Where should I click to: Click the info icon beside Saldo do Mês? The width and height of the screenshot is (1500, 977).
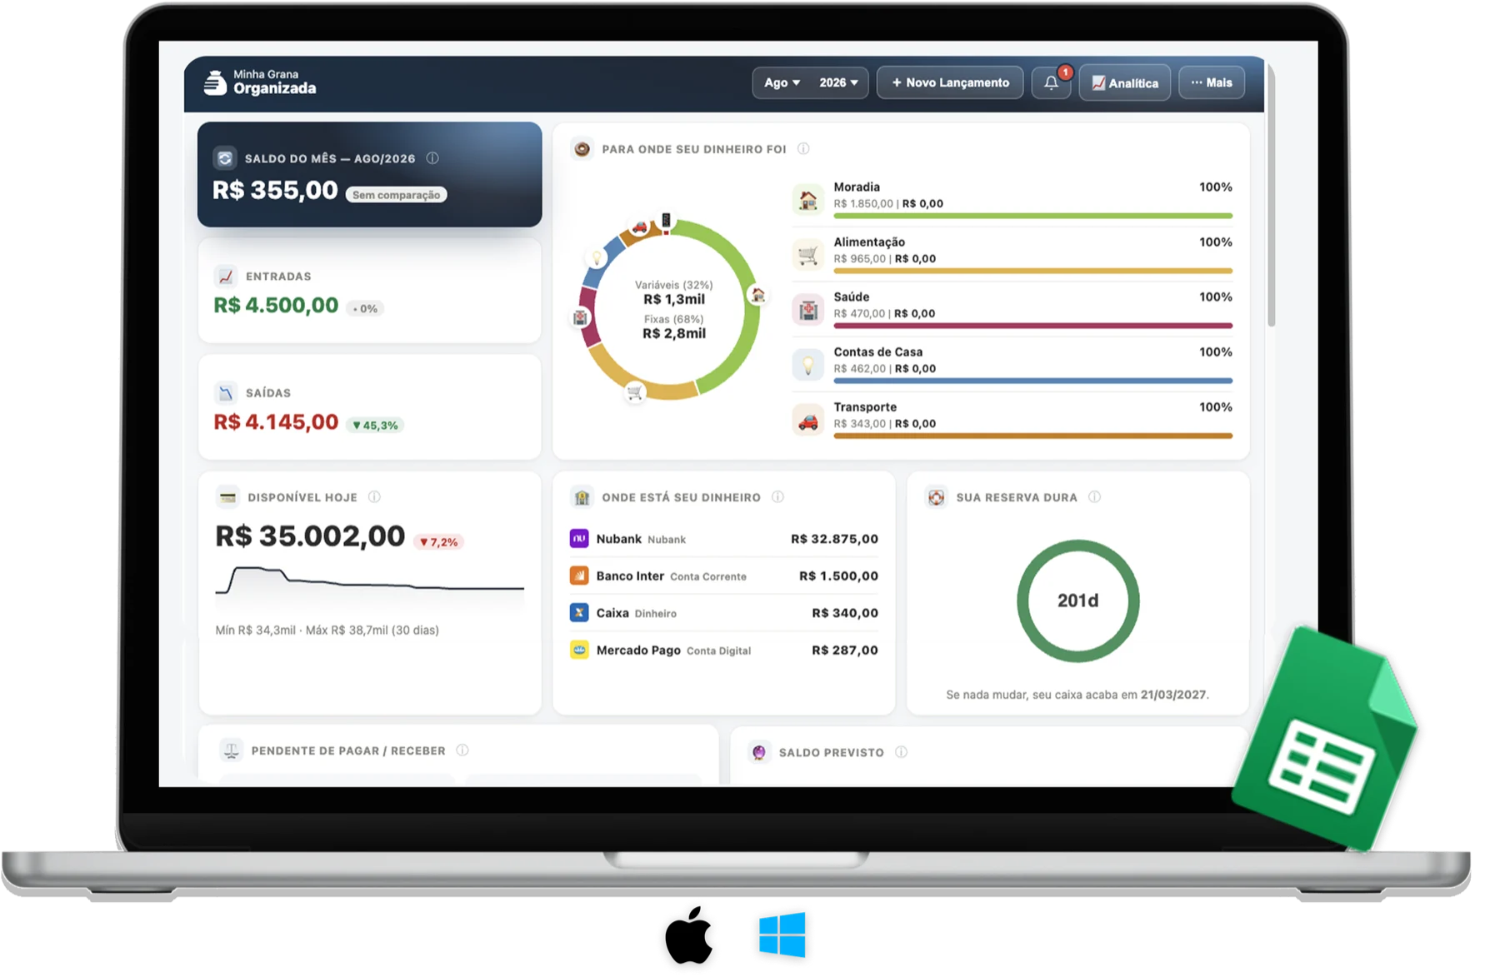pyautogui.click(x=432, y=158)
